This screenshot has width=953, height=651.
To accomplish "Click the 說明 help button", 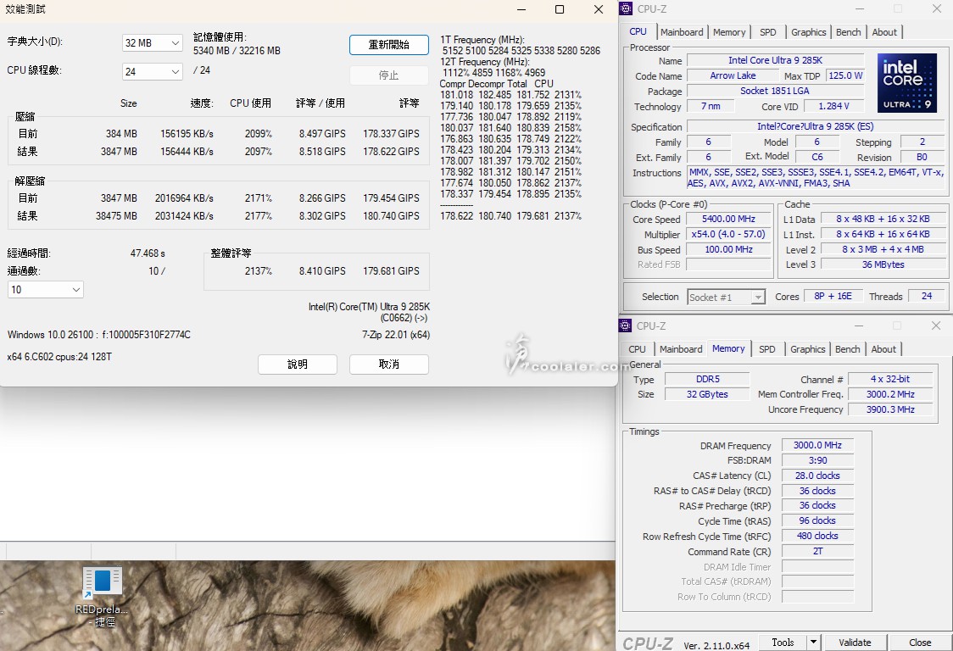I will tap(298, 364).
